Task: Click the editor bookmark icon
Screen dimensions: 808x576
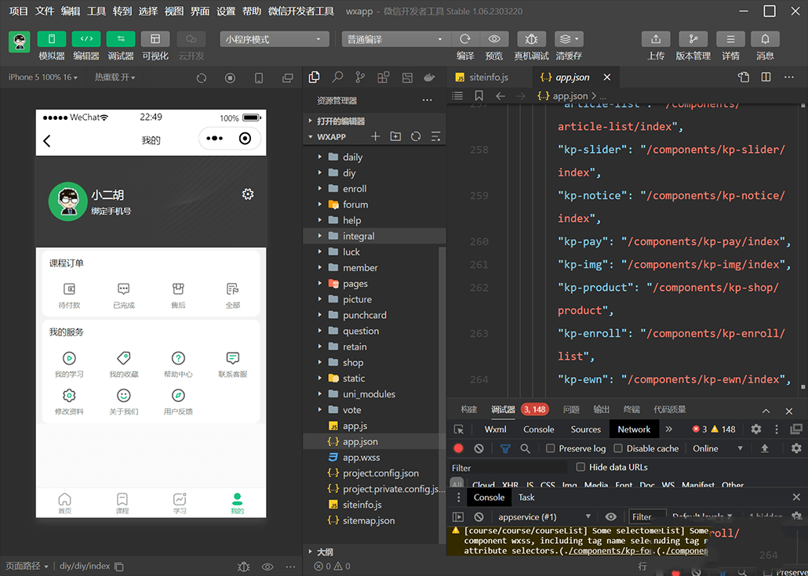Action: coord(479,96)
